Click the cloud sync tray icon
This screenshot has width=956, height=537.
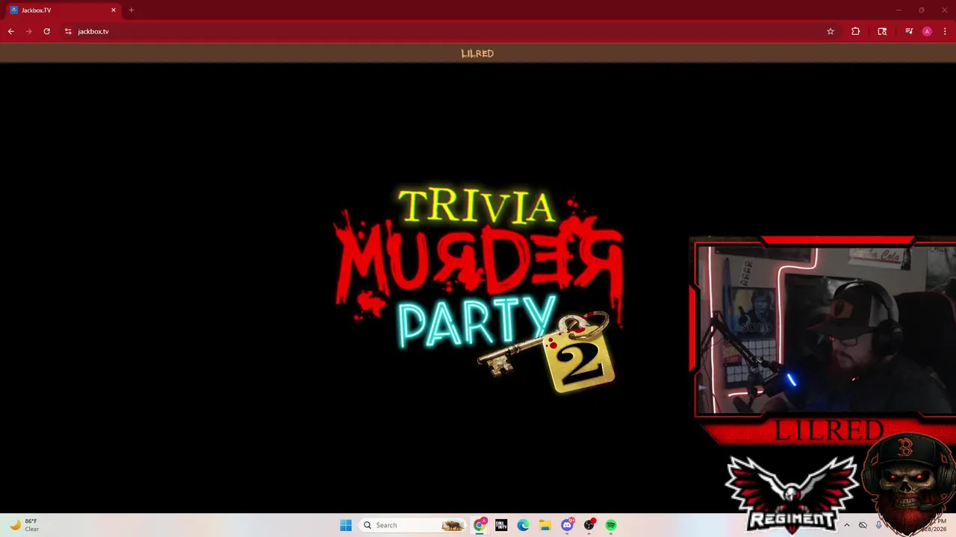point(863,525)
